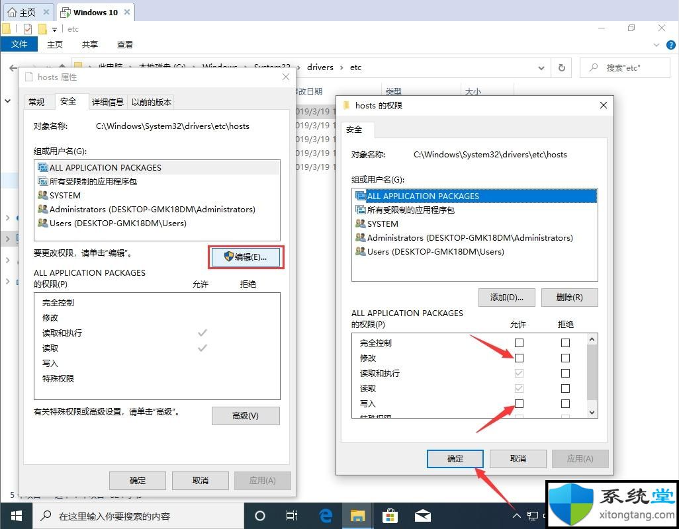Click 删除(R) button in permissions dialog
The width and height of the screenshot is (679, 529).
pyautogui.click(x=569, y=297)
